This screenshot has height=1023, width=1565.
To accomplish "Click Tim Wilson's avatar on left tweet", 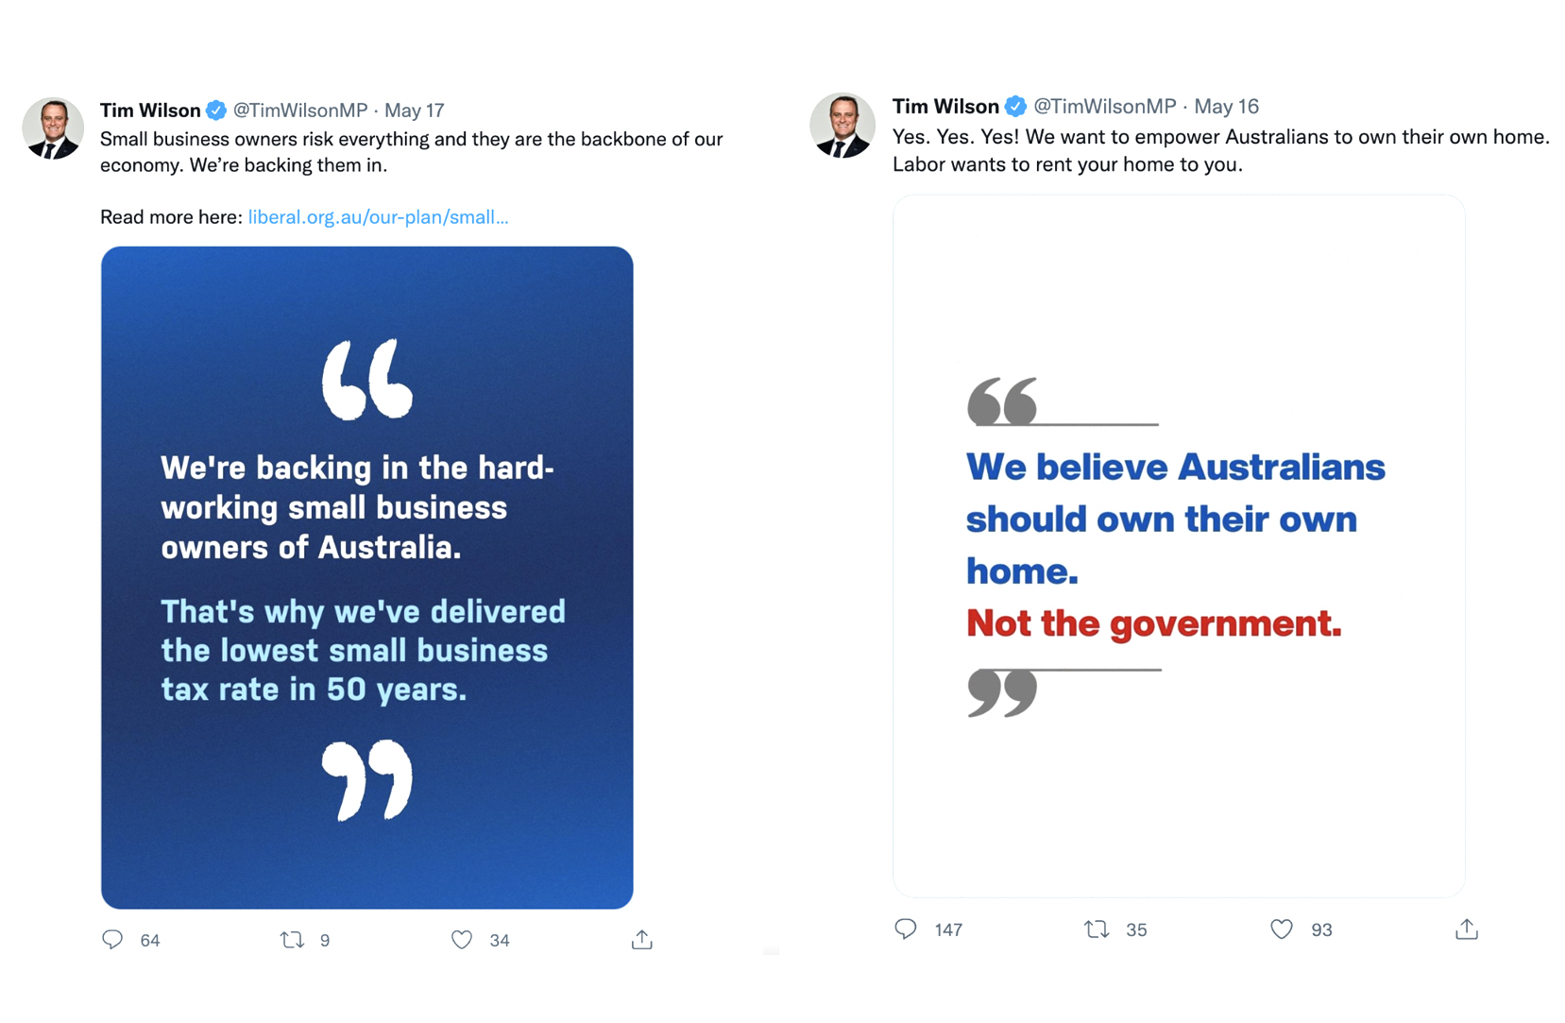I will coord(53,129).
